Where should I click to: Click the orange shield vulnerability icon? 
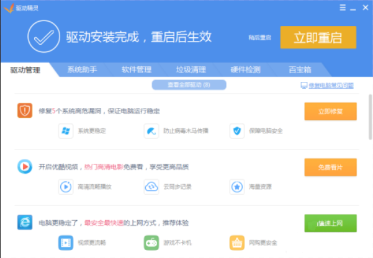coord(25,110)
